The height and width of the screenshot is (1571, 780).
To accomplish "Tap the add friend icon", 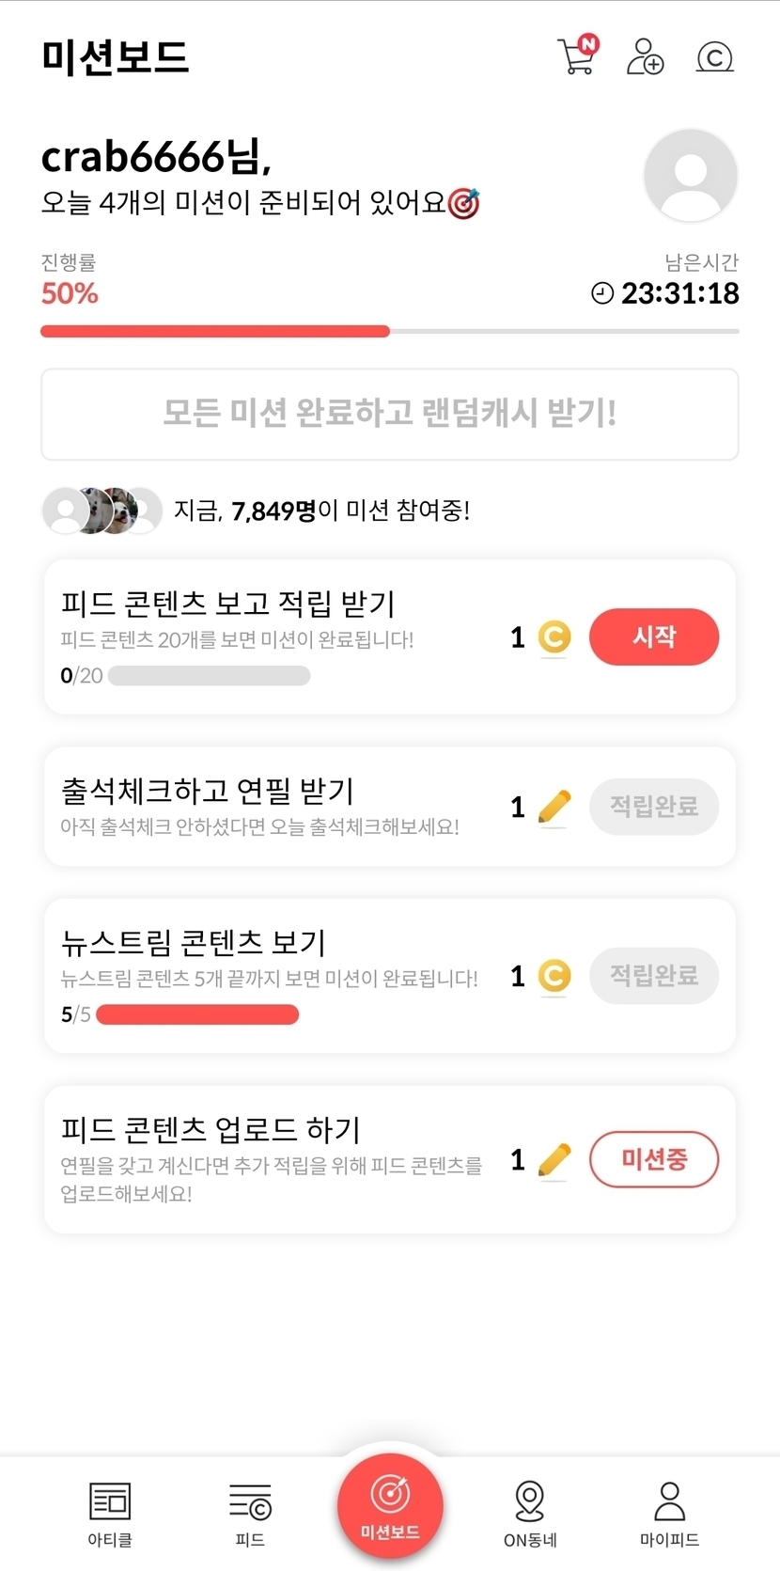I will coord(646,56).
